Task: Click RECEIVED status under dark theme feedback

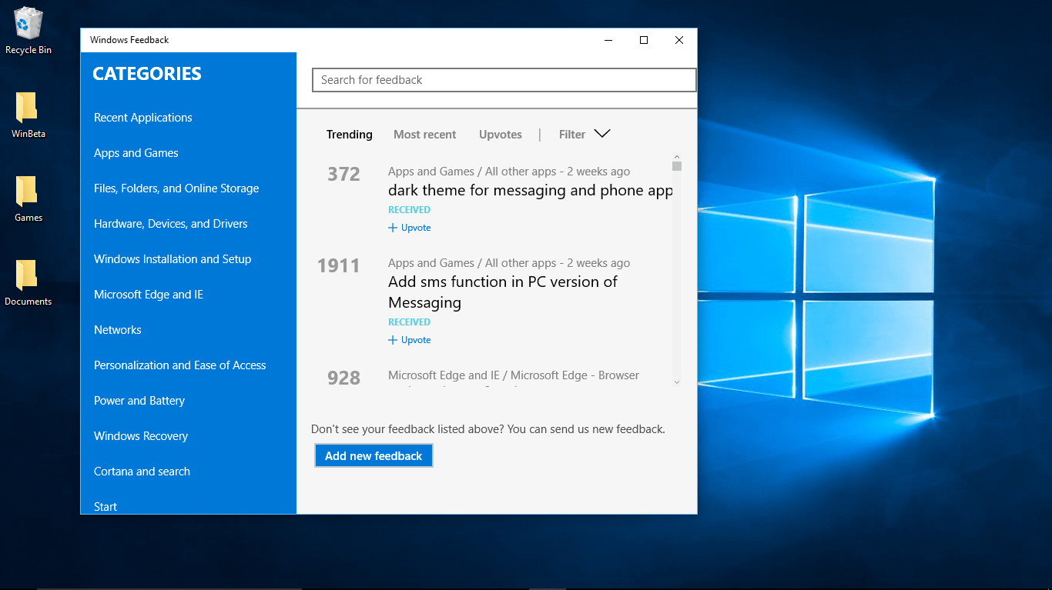Action: (409, 210)
